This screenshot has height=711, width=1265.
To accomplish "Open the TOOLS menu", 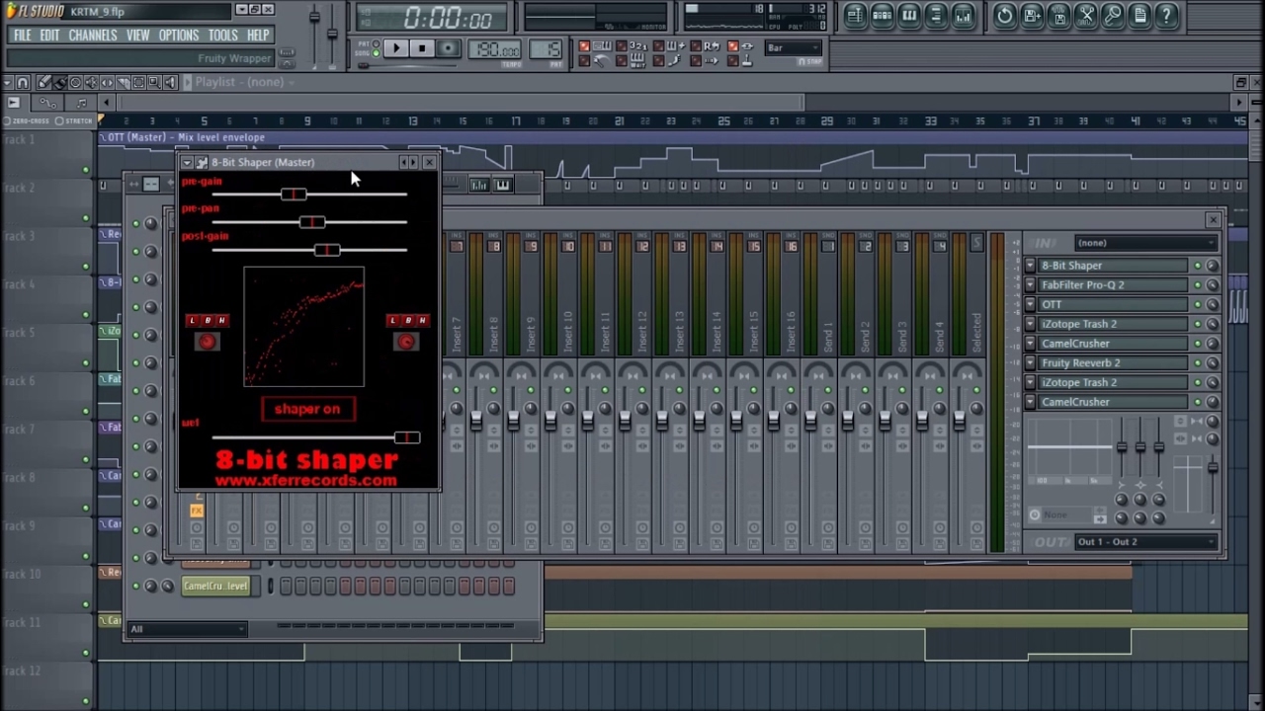I will 223,36.
